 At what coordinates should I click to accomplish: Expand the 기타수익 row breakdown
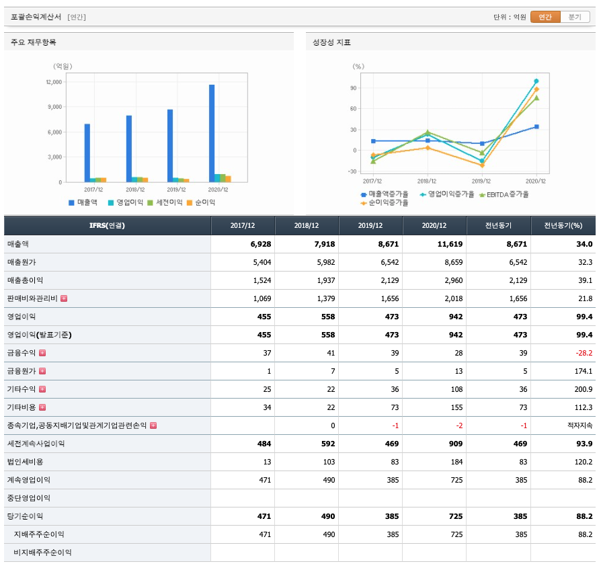point(42,389)
